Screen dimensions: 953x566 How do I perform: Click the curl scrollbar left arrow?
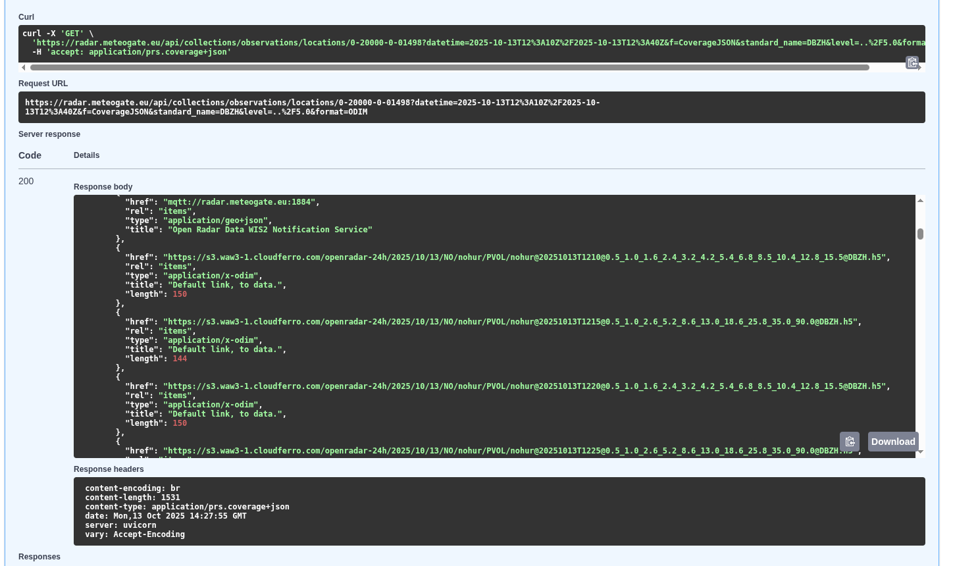tap(24, 67)
